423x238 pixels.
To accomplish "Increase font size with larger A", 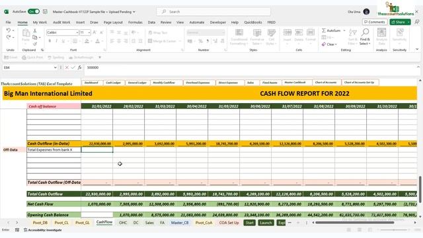I will point(95,32).
